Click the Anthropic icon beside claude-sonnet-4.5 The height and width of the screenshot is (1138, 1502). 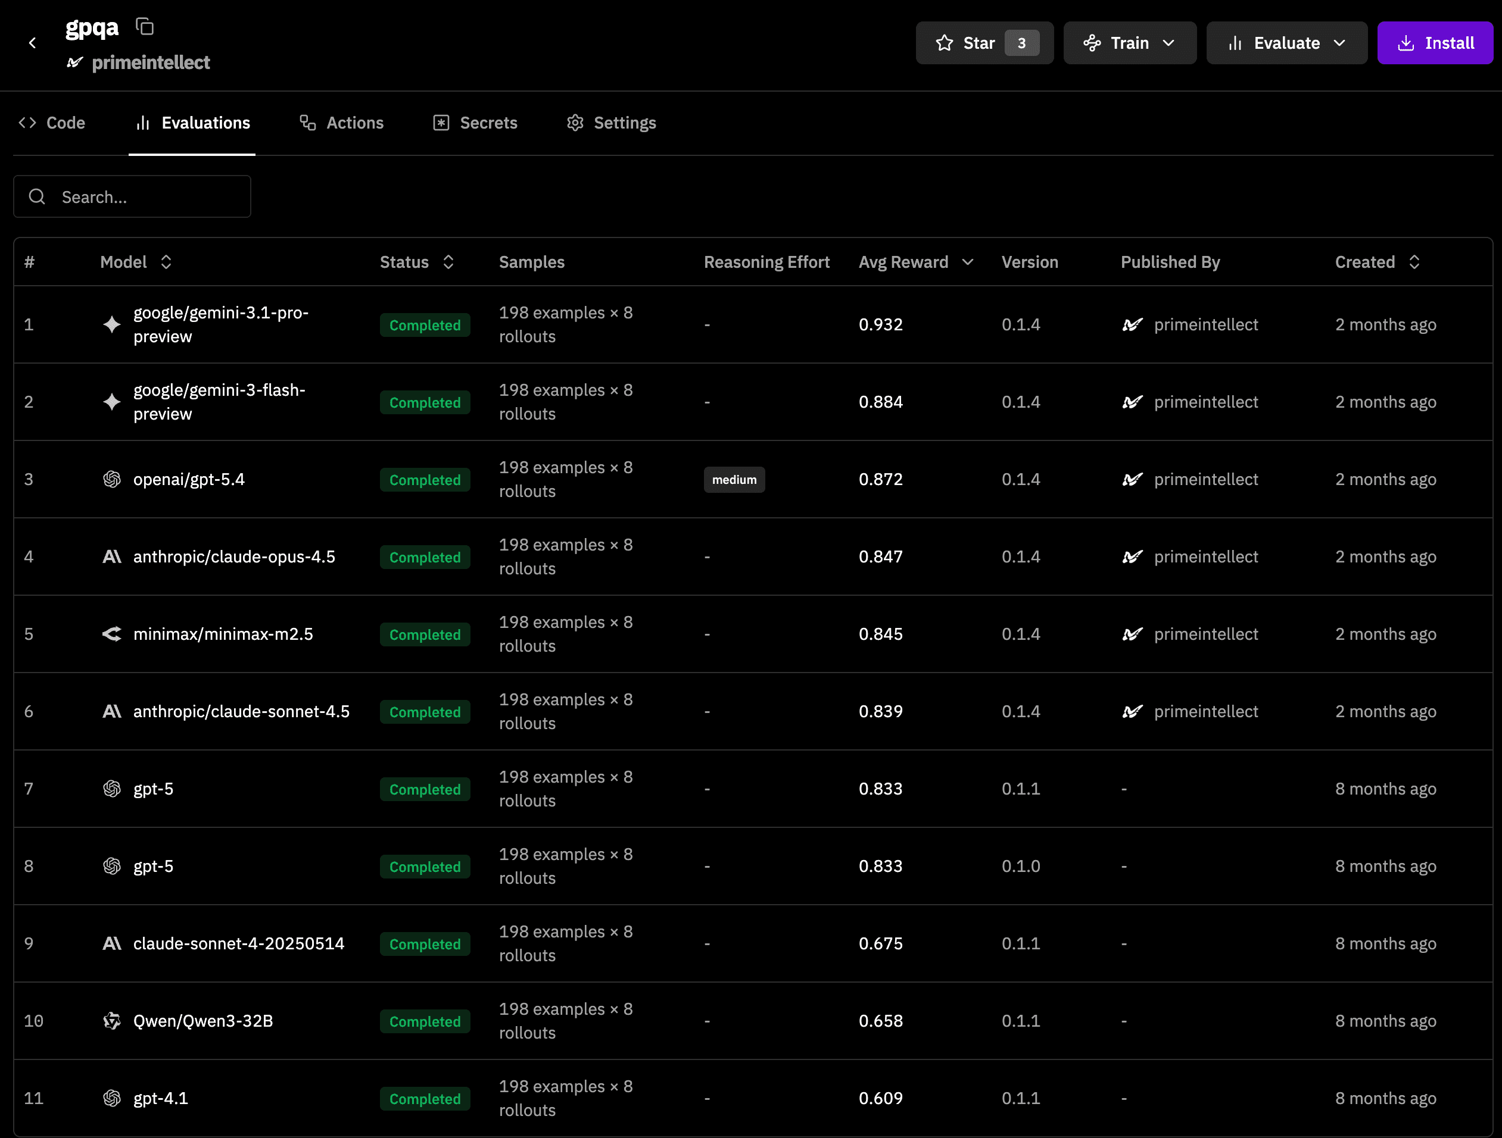tap(112, 711)
